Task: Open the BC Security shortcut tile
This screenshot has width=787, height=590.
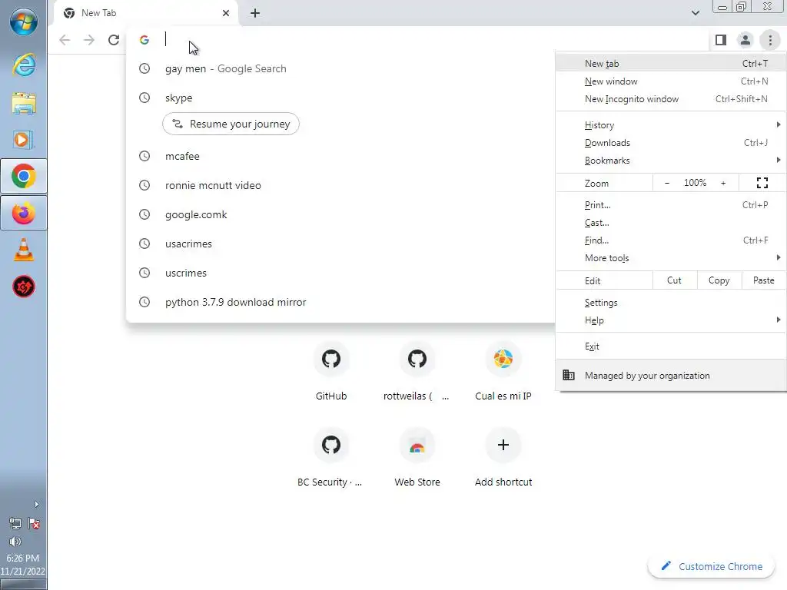Action: point(331,456)
